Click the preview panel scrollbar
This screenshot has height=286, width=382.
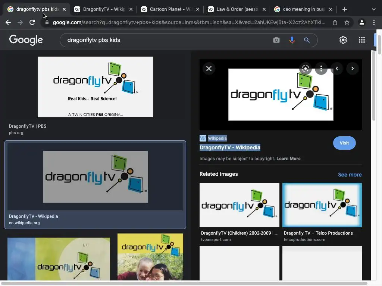tap(373, 86)
